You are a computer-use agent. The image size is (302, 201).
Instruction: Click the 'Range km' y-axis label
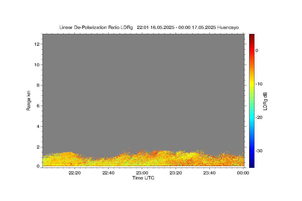click(29, 100)
